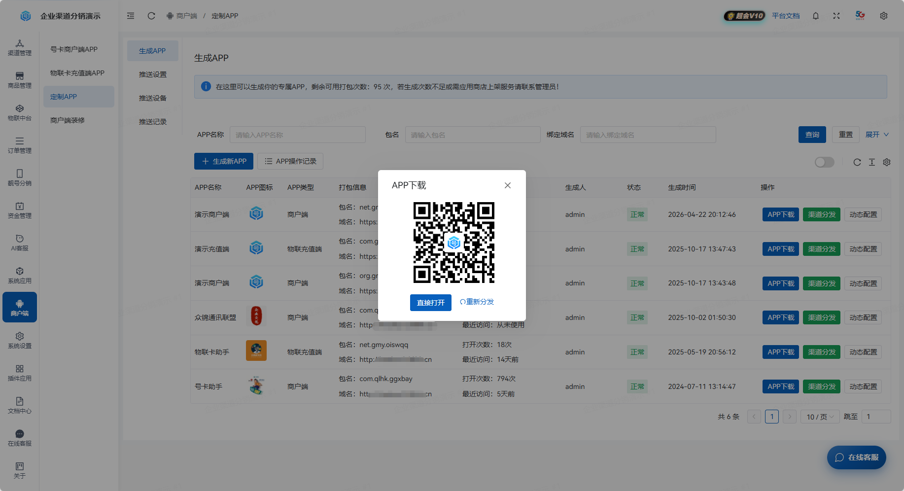
Task: Switch to the 推送记录 tab
Action: [x=153, y=122]
